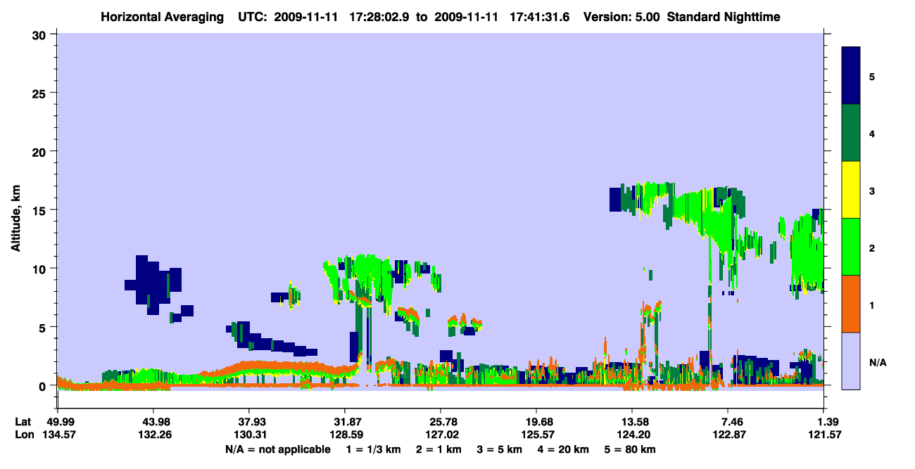Click the bright green level 2 color swatch
Screen dimensions: 915x469
pos(851,247)
